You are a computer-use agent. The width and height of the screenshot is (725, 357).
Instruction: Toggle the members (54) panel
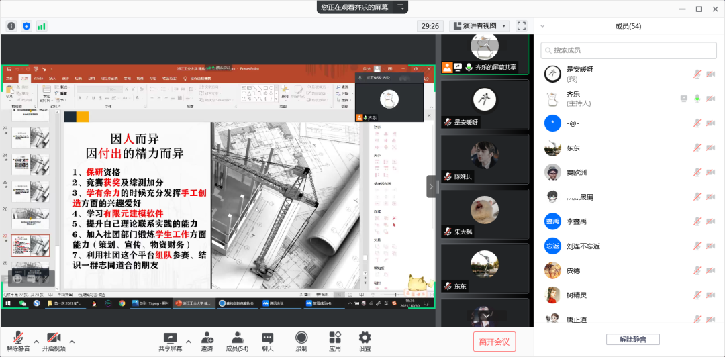coord(237,342)
